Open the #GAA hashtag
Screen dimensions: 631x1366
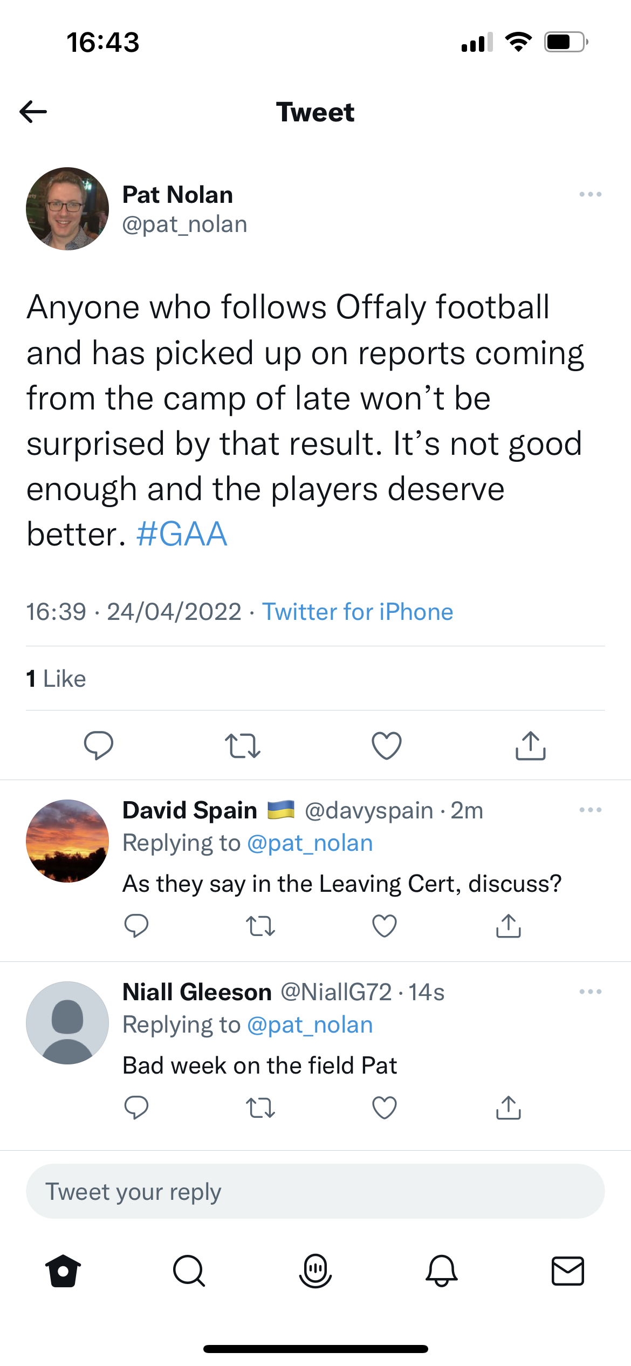click(182, 534)
